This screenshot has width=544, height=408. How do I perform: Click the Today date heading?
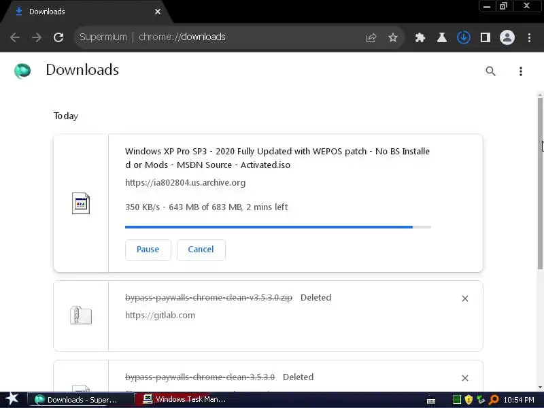(66, 116)
